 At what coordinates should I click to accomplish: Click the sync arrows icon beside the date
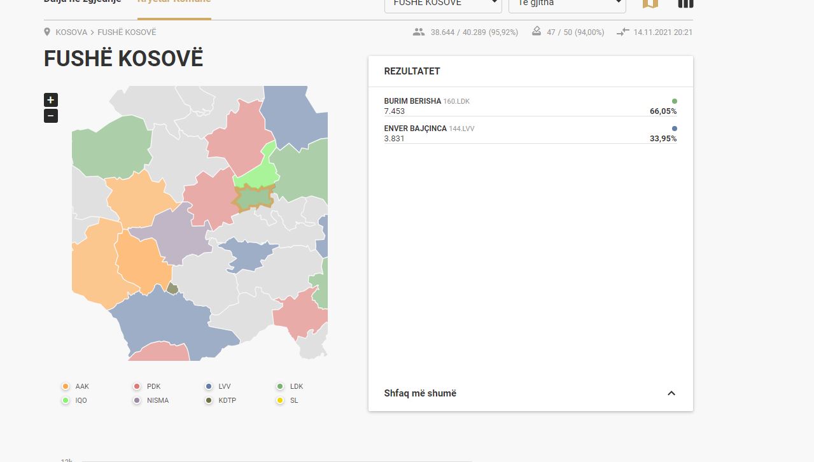pyautogui.click(x=622, y=32)
